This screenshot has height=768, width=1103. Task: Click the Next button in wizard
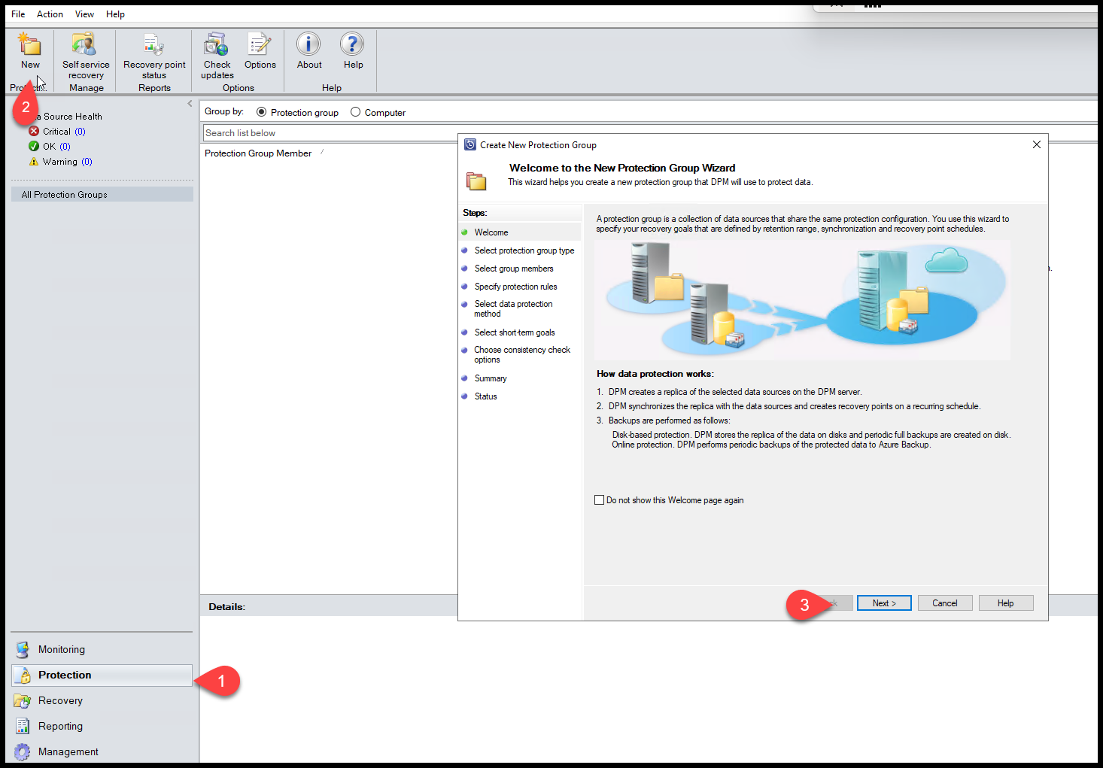884,603
